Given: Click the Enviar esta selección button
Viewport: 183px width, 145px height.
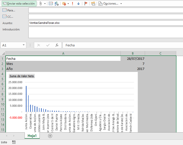Looking at the screenshot, I should pyautogui.click(x=19, y=4).
